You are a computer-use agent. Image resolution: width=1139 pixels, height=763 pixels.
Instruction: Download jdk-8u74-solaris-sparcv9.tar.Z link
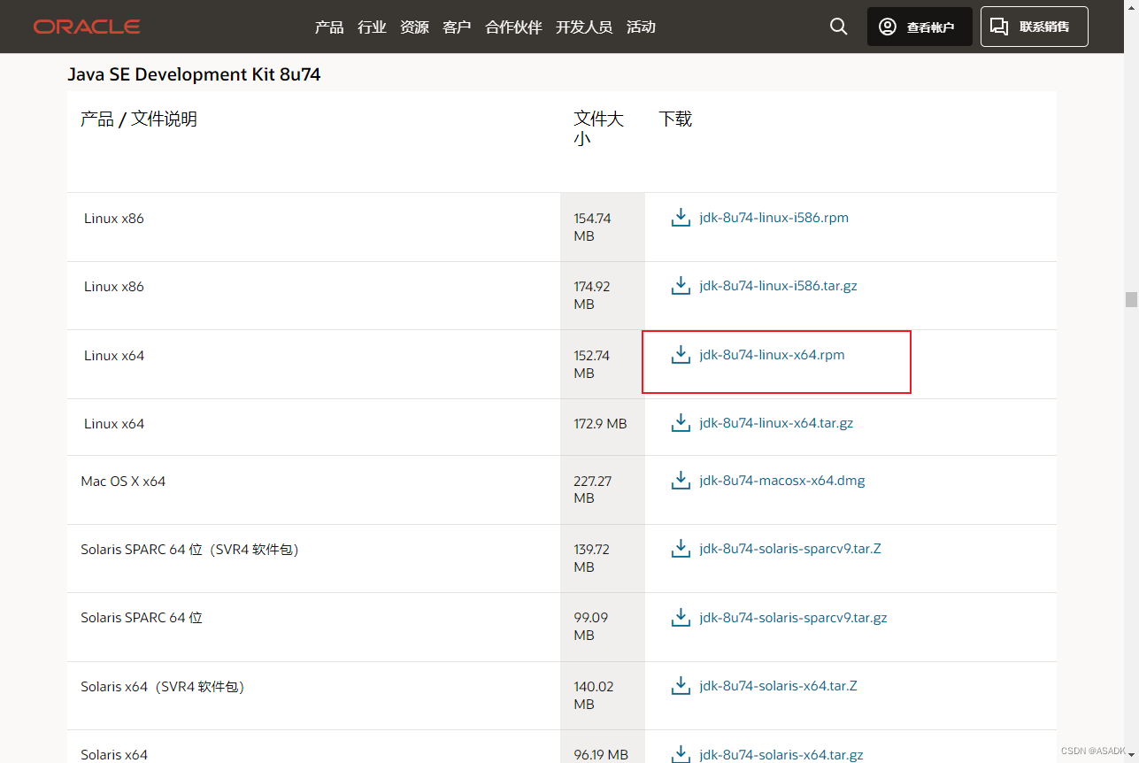(x=790, y=549)
